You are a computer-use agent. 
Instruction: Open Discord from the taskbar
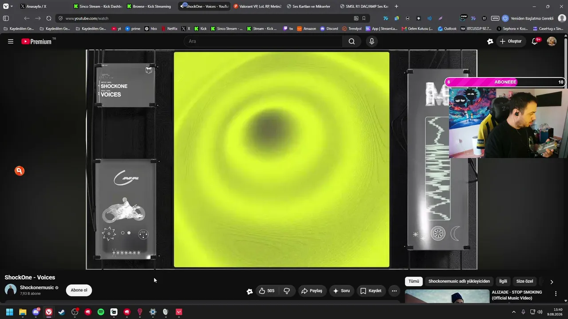[36, 312]
